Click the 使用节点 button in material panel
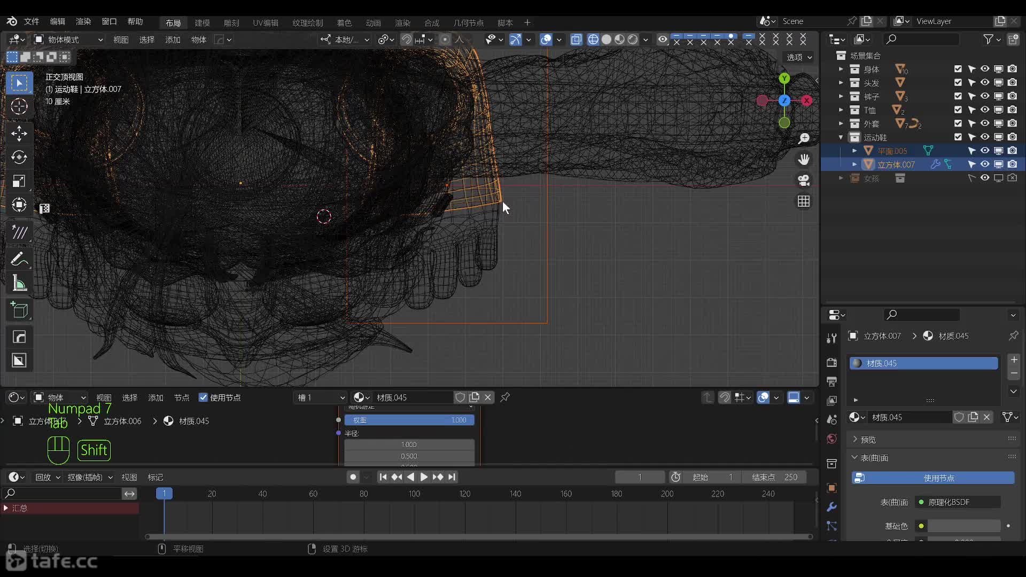 tap(933, 478)
